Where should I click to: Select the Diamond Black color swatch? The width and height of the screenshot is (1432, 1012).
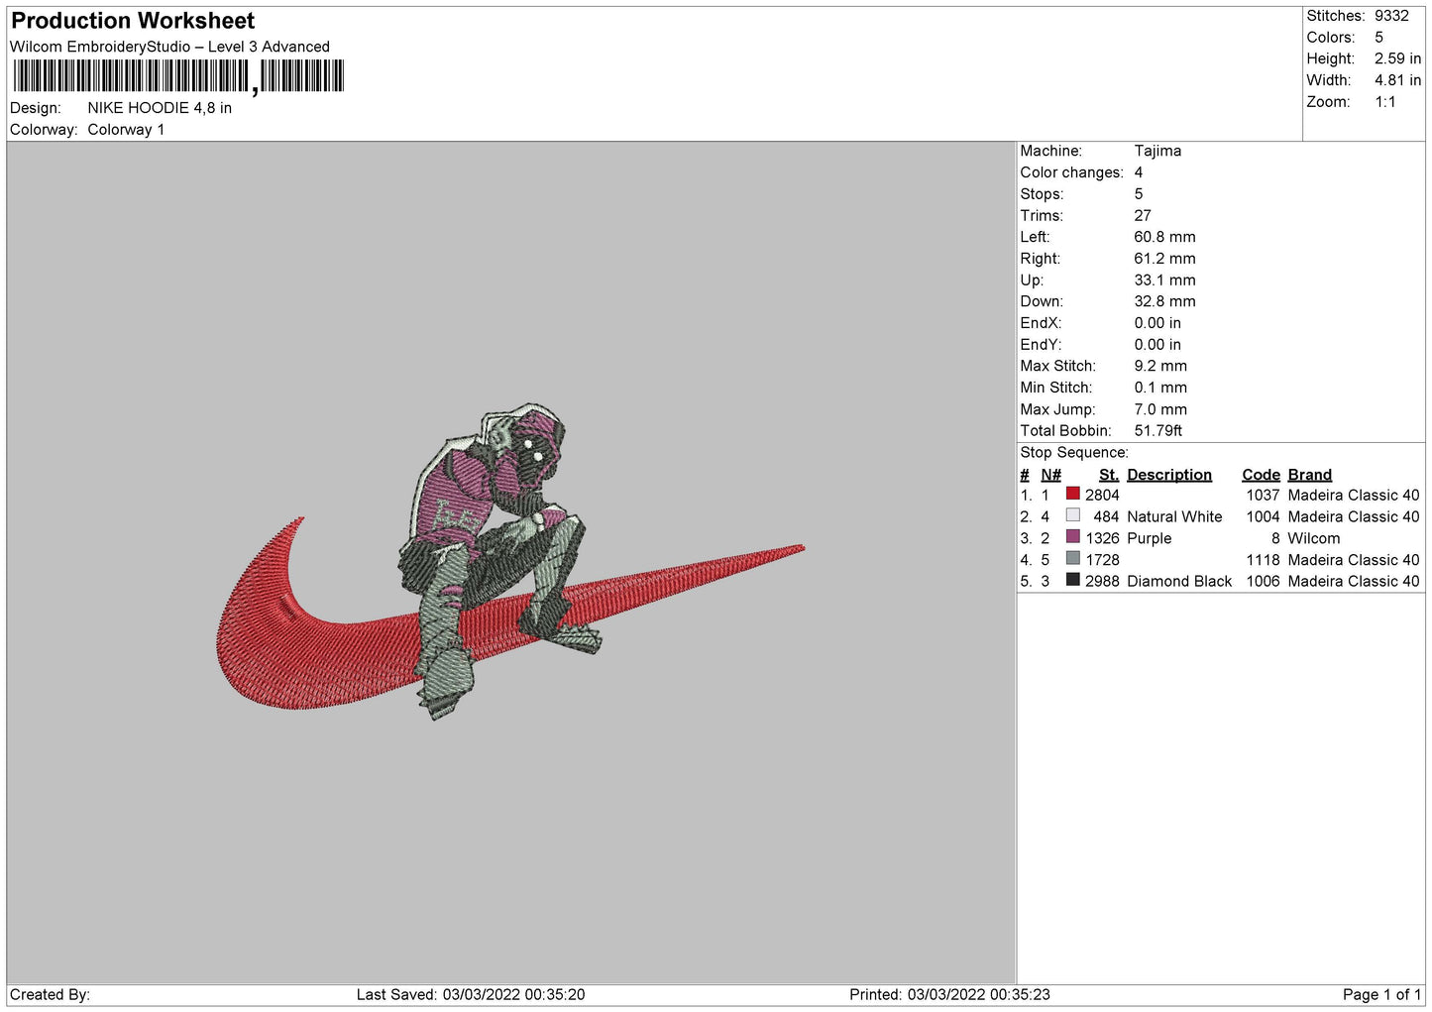[x=1072, y=580]
